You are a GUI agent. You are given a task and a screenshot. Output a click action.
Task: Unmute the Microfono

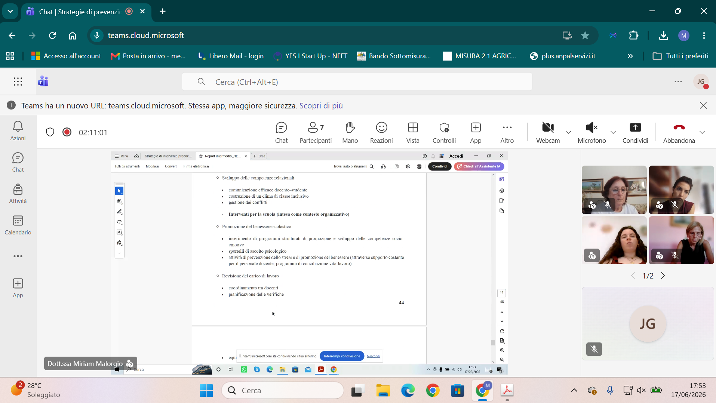[x=591, y=132]
